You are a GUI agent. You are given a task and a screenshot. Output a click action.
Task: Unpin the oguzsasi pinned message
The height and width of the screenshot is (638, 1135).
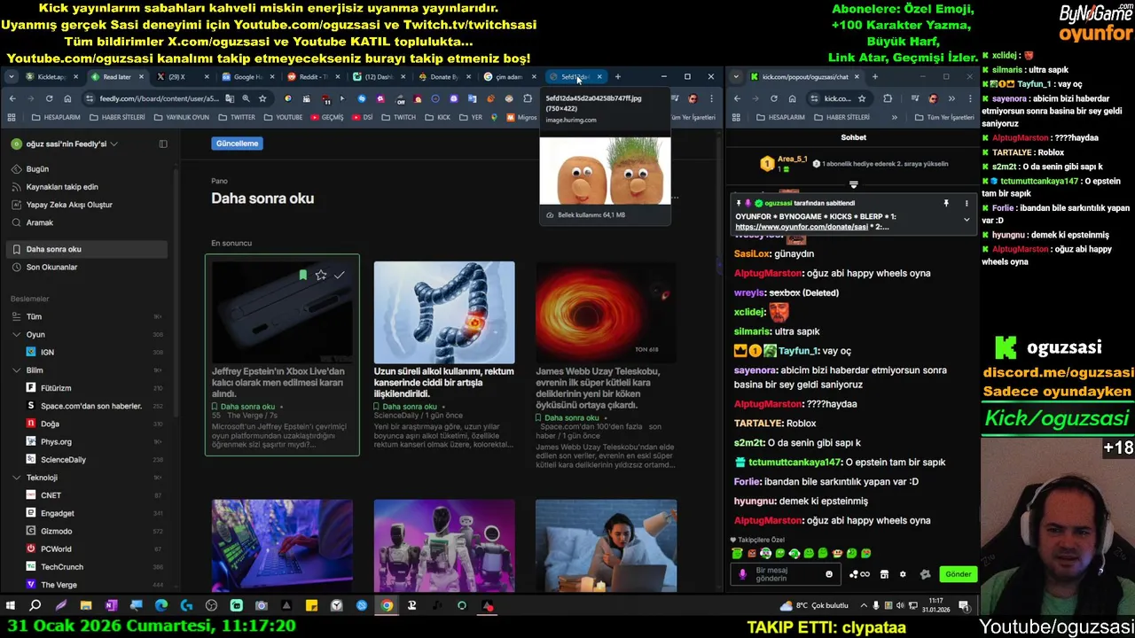tap(946, 203)
